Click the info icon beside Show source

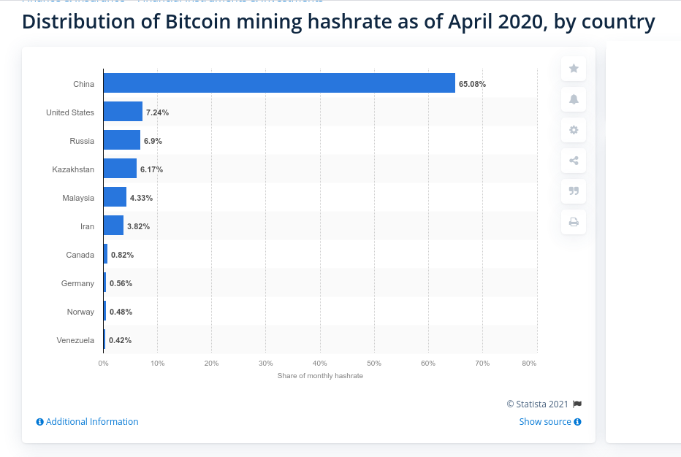click(578, 421)
